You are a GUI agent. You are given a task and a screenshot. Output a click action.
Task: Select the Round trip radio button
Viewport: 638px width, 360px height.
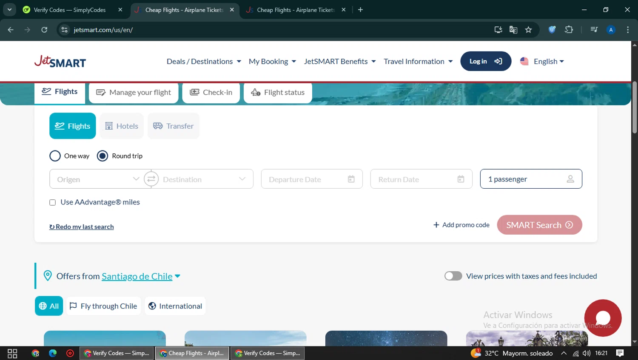(103, 156)
